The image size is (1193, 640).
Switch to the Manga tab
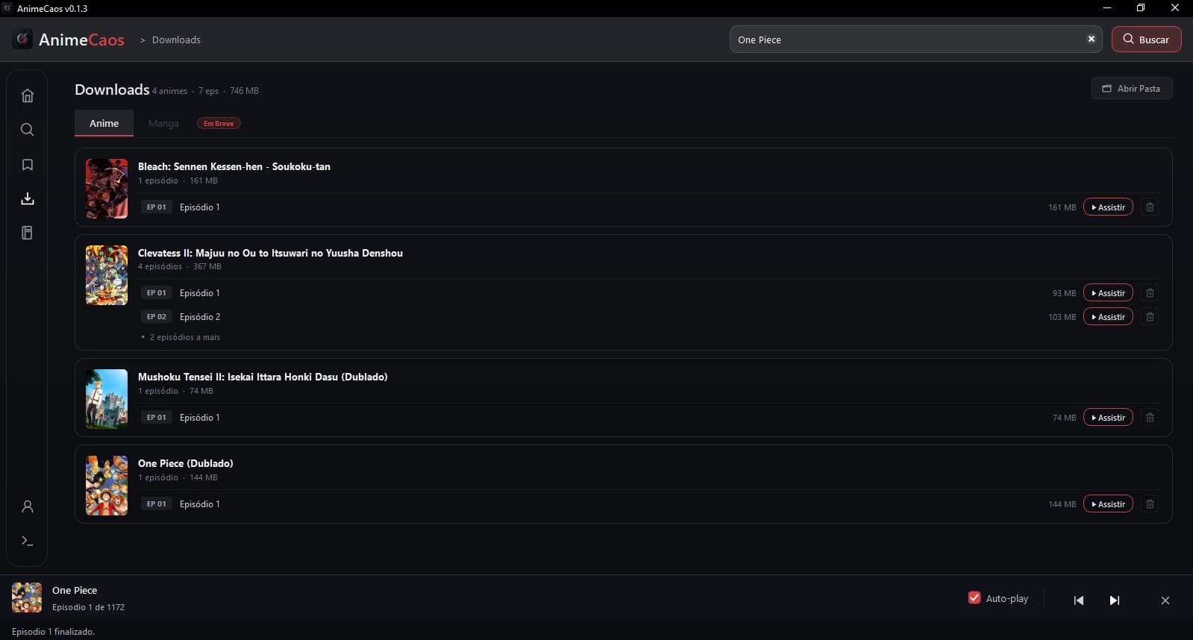pos(163,123)
